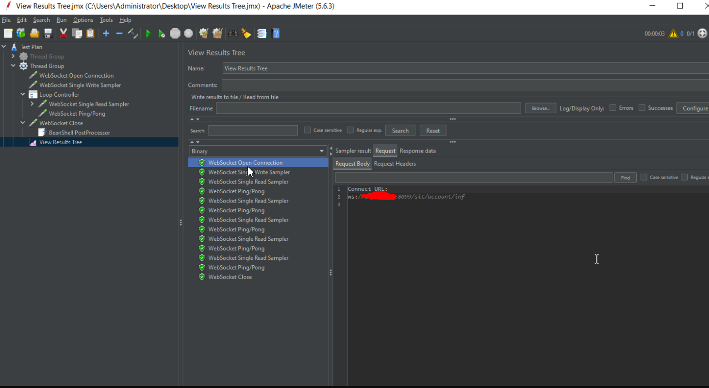Click Start no pauses icon
Screen dimensions: 709x388
point(162,34)
